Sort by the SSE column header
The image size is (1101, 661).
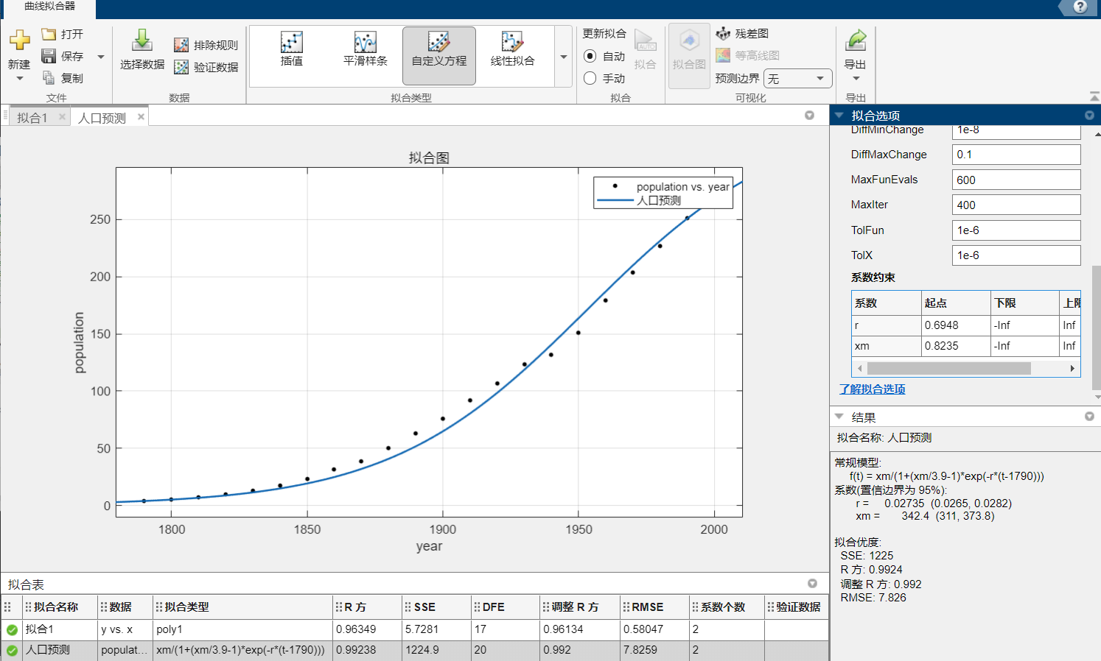click(x=436, y=607)
